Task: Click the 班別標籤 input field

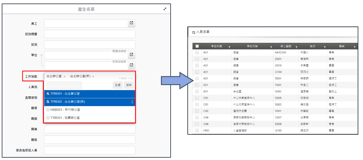Action: click(90, 34)
